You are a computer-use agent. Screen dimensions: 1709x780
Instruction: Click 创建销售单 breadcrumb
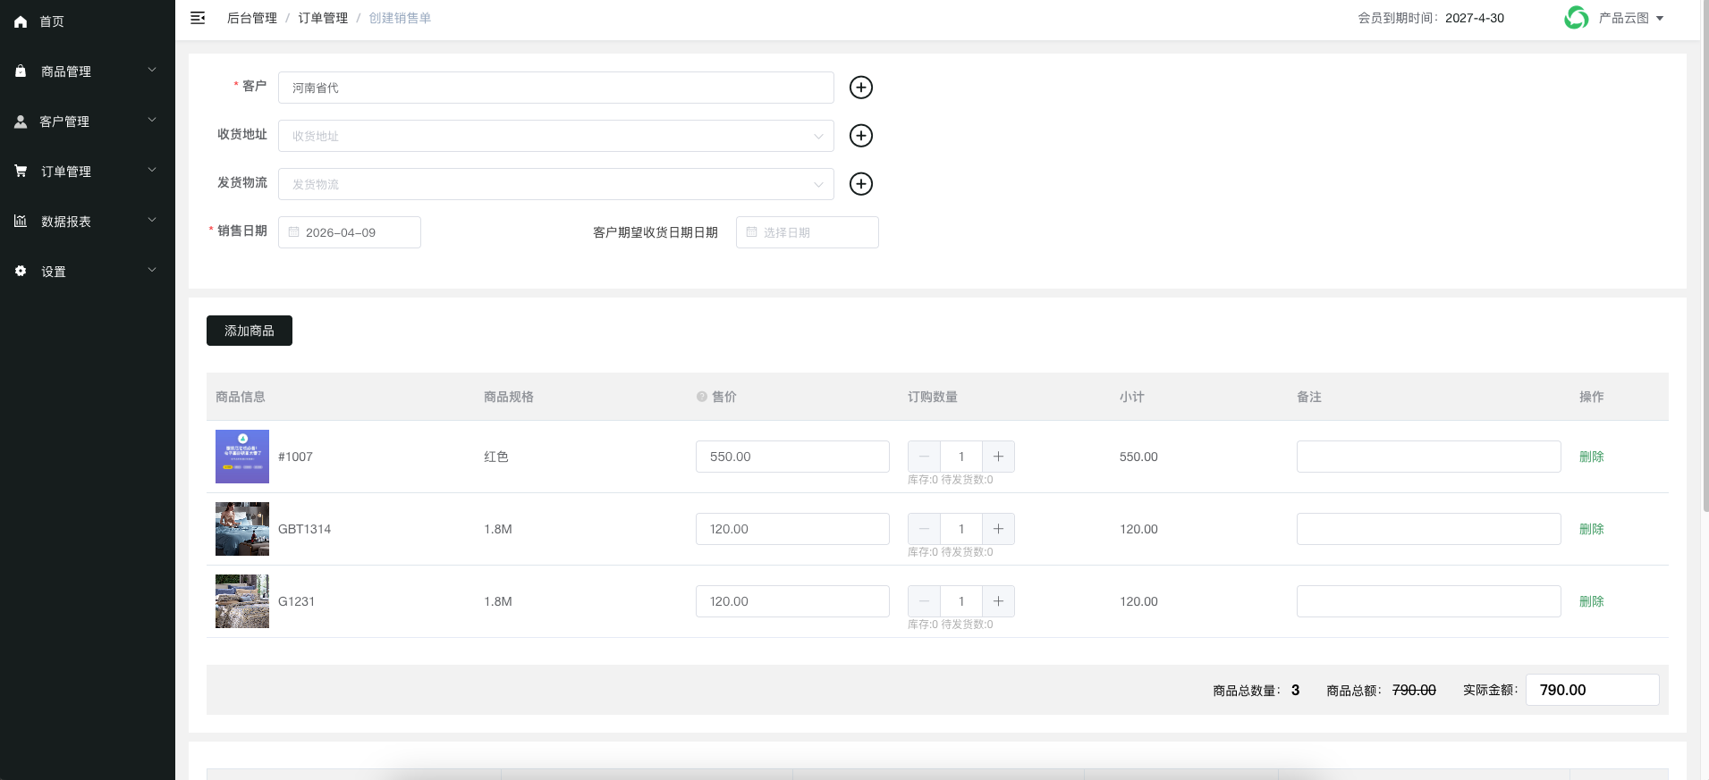pos(400,18)
